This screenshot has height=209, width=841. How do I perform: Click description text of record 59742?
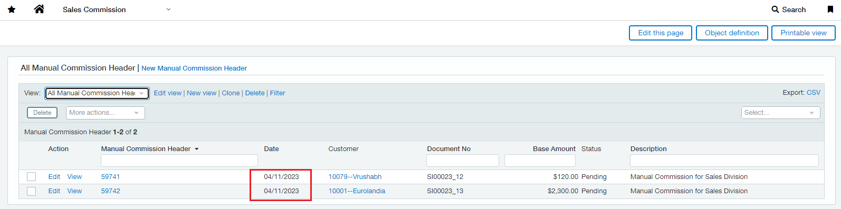coord(689,191)
